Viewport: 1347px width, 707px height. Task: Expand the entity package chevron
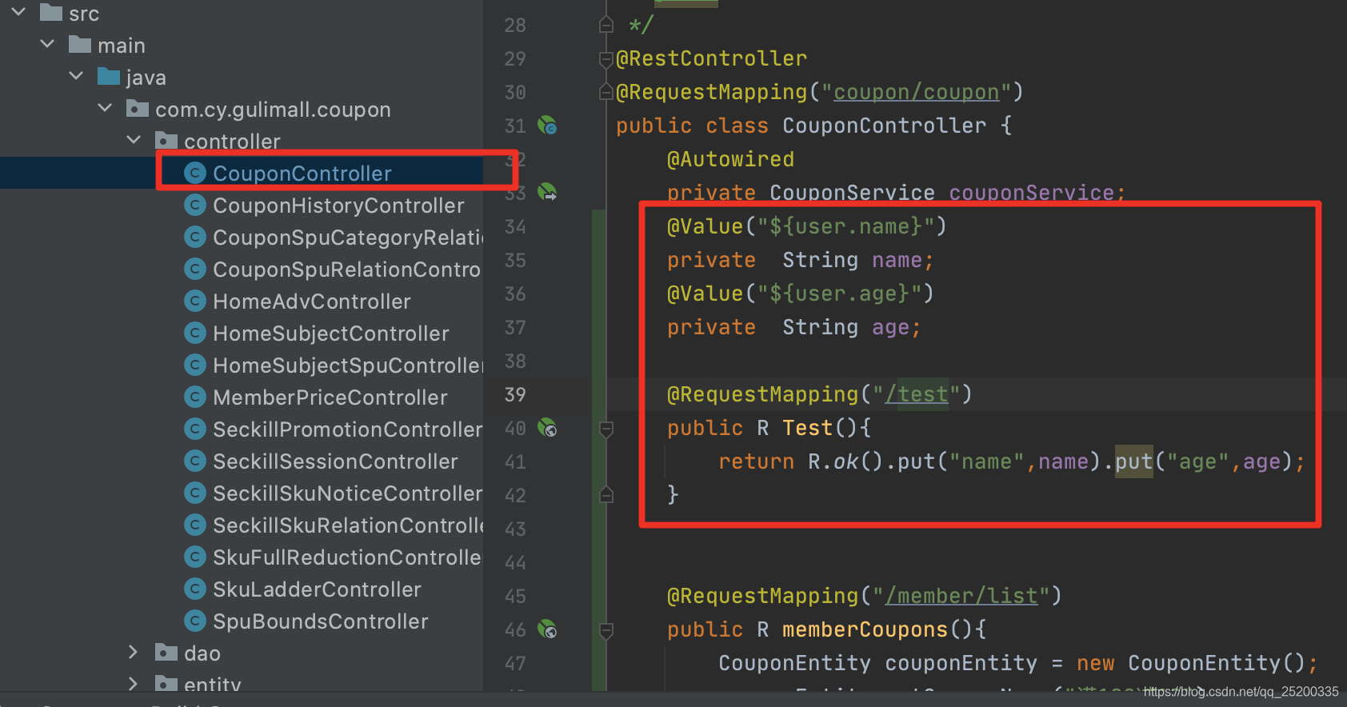point(134,684)
